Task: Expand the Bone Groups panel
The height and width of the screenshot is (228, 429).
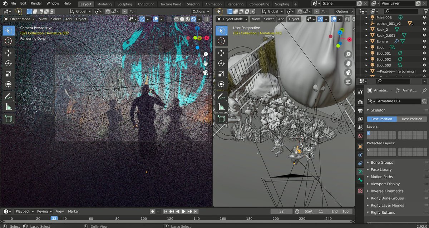Action: point(368,162)
